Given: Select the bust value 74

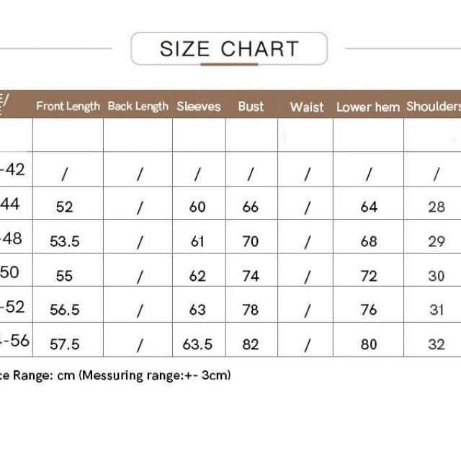Looking at the screenshot, I should [x=251, y=276].
